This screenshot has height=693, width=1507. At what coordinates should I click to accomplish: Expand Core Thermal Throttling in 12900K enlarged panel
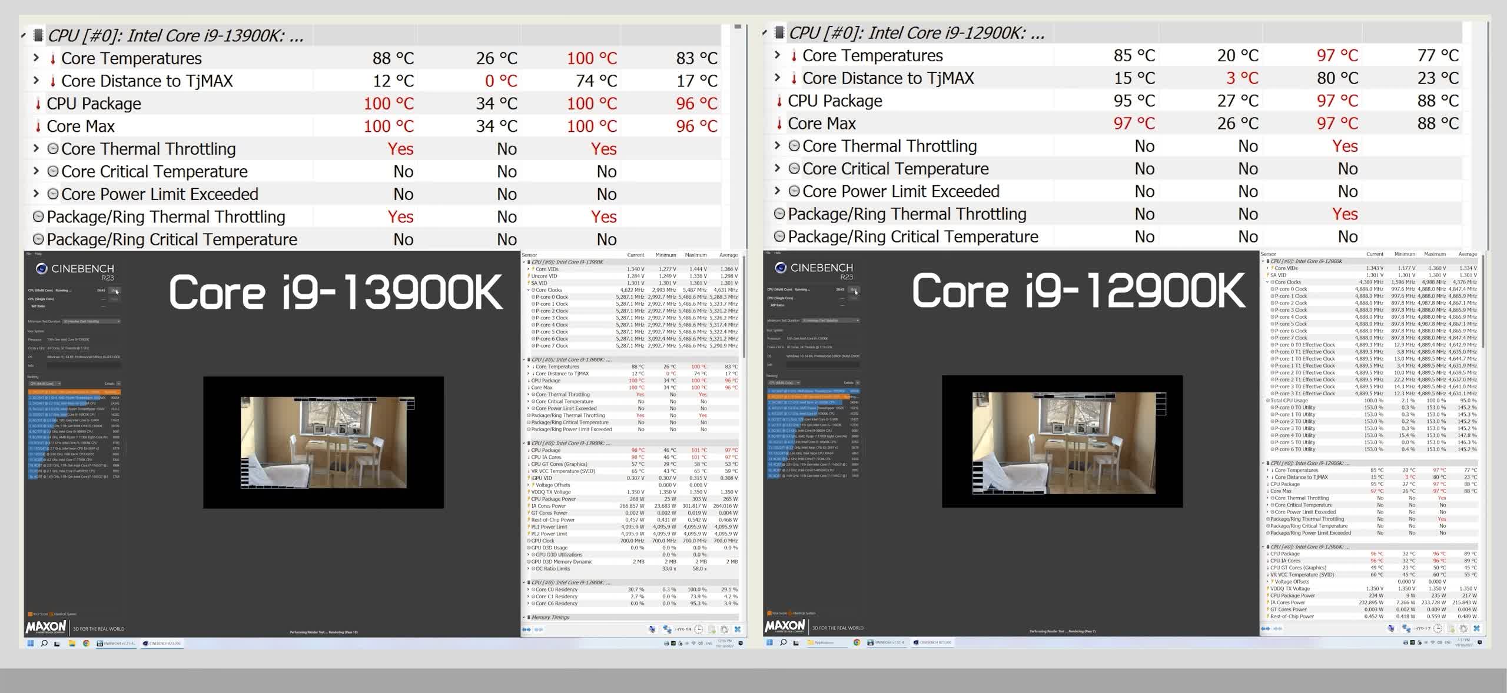[x=777, y=145]
